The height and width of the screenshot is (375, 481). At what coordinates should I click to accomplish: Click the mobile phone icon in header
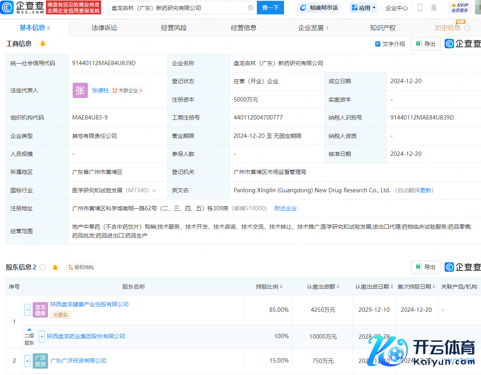420,8
